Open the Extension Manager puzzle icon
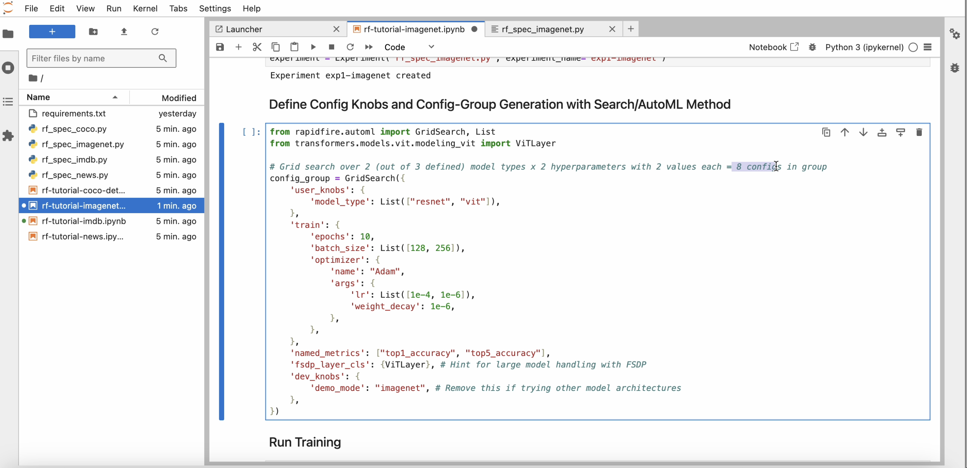This screenshot has height=468, width=967. 8,136
